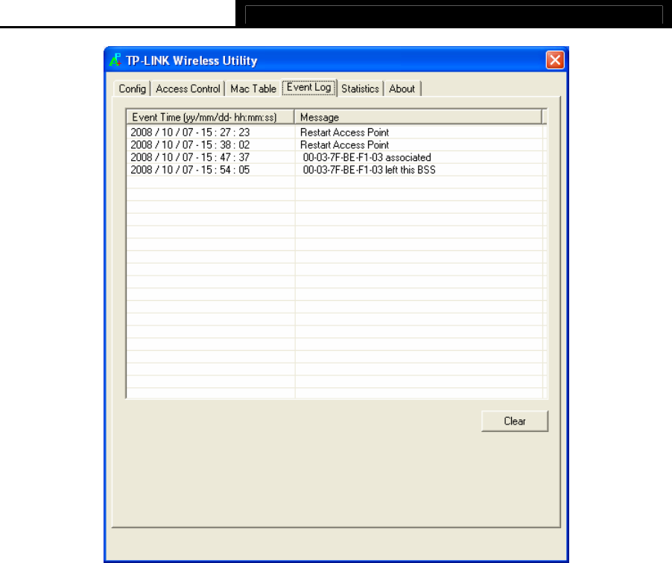Viewport: 672px width, 563px height.
Task: Close the TP-LINK Wireless Utility window
Action: (x=555, y=60)
